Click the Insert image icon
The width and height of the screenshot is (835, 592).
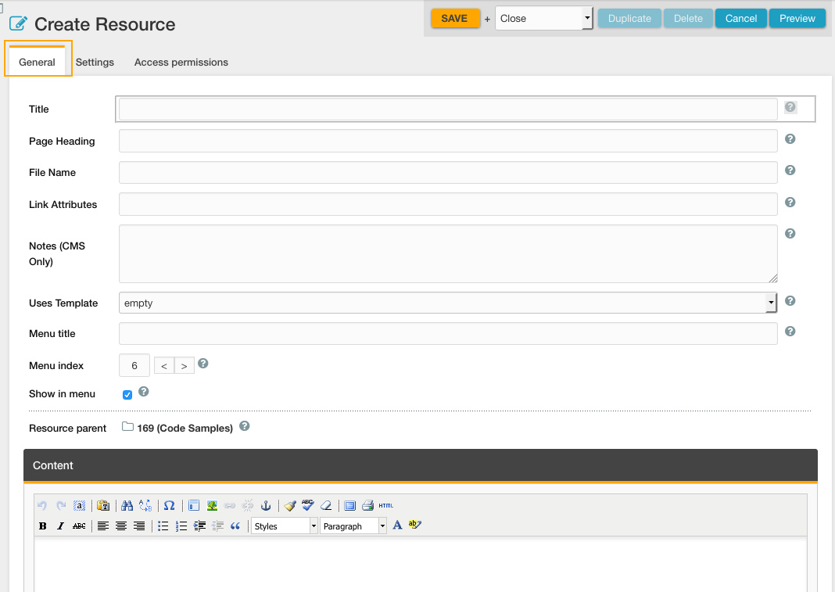[x=212, y=506]
